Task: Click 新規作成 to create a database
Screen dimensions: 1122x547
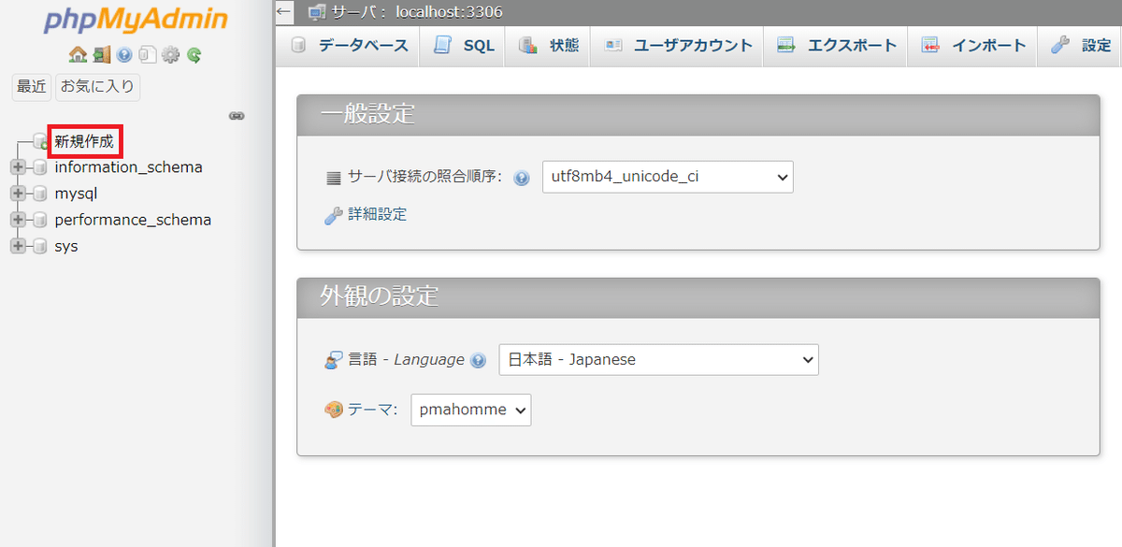Action: 84,142
